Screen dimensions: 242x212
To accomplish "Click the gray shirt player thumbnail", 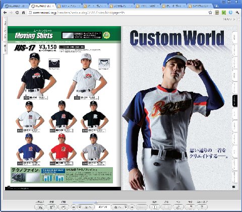I will [95, 148].
